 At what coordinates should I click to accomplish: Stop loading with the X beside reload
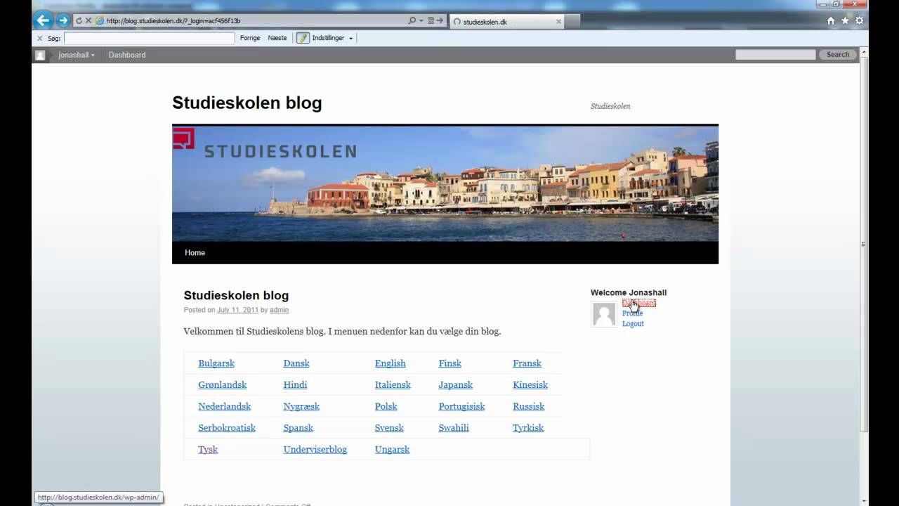pyautogui.click(x=88, y=20)
